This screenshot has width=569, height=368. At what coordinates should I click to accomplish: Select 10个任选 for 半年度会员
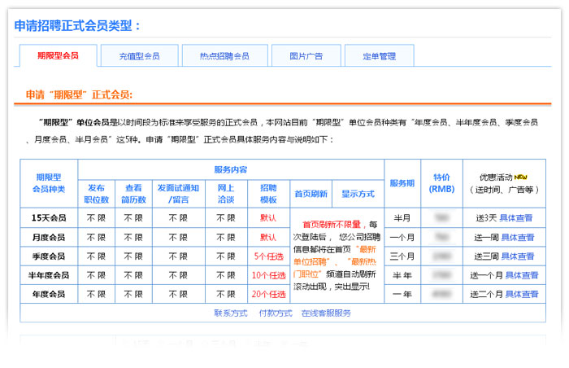(x=267, y=275)
